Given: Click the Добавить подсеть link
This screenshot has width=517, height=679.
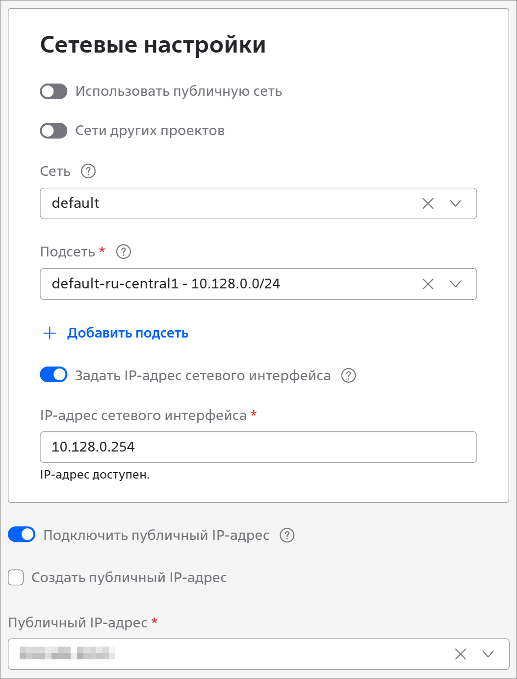Looking at the screenshot, I should (128, 333).
